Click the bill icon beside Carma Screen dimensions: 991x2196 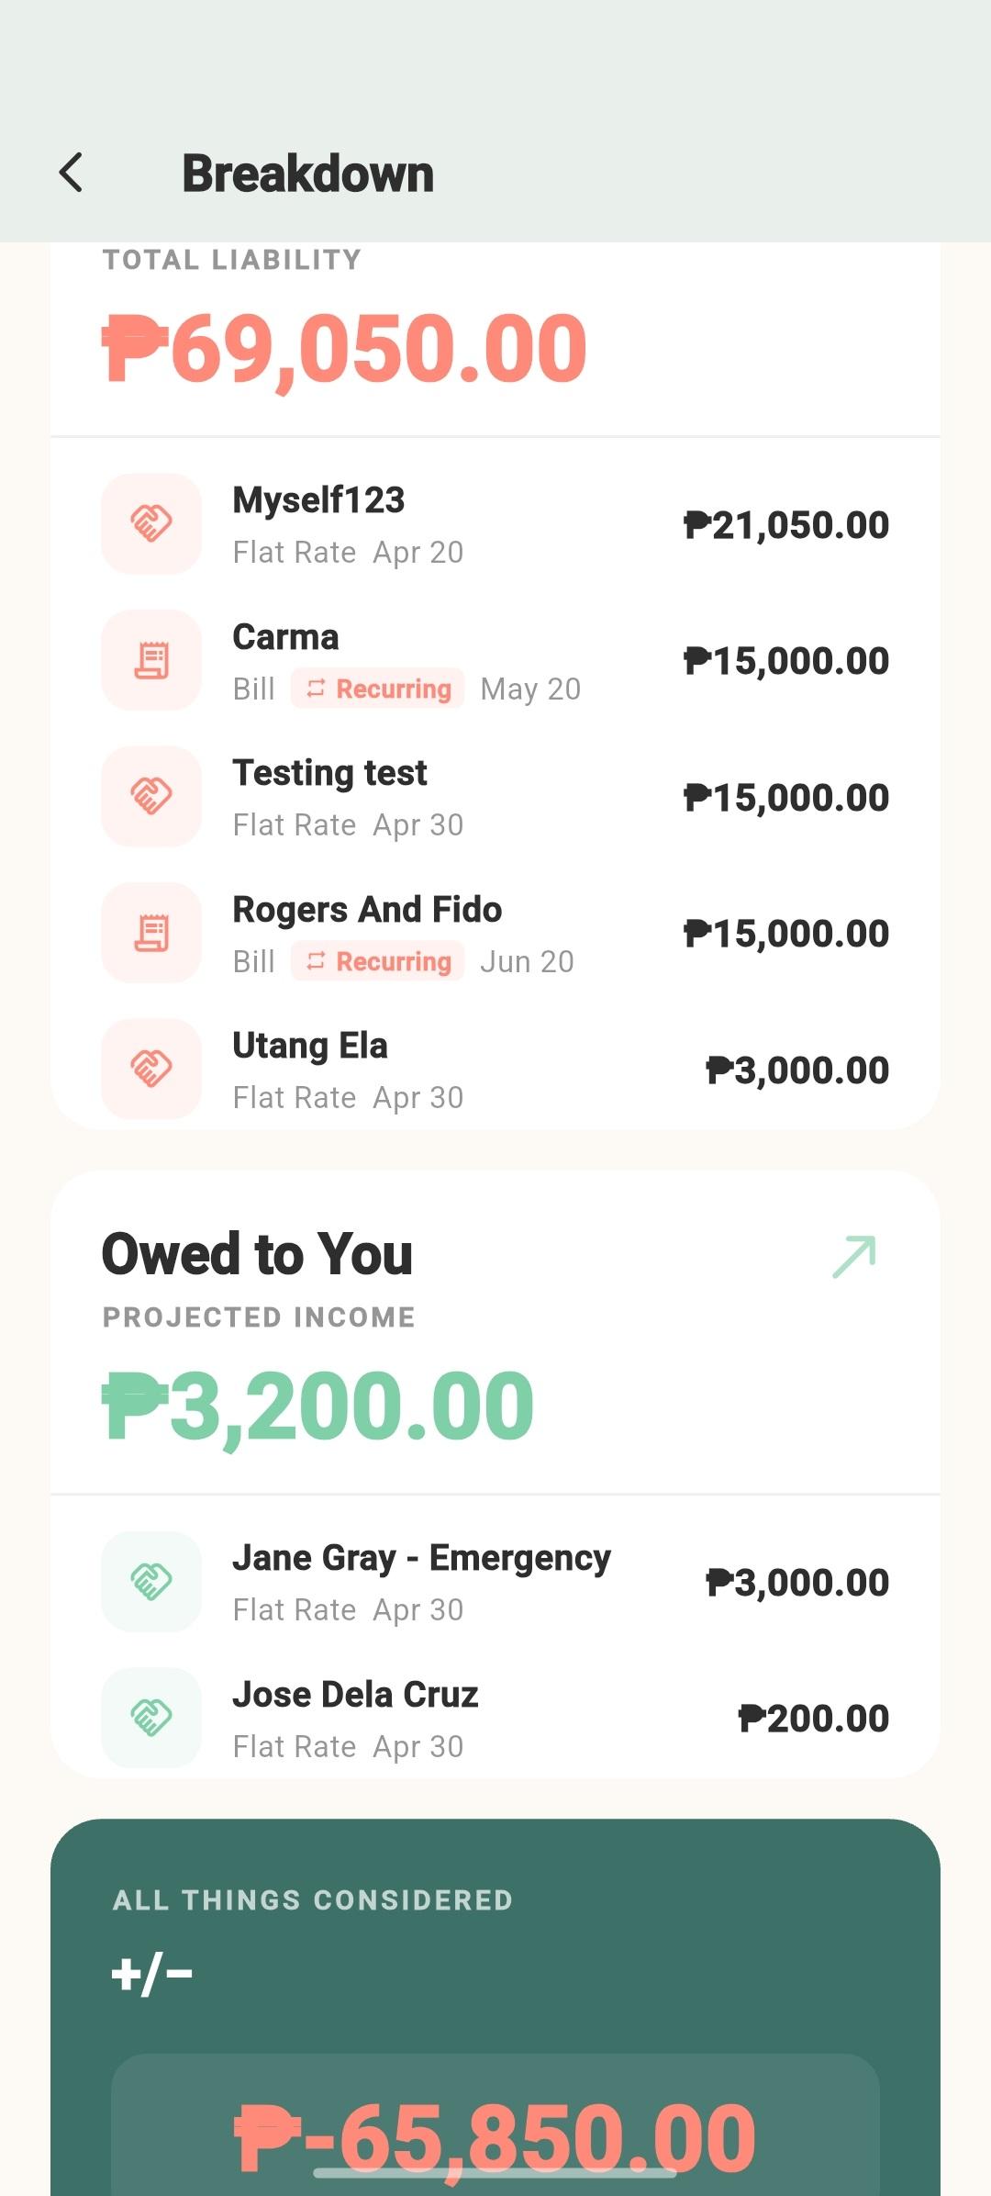151,660
